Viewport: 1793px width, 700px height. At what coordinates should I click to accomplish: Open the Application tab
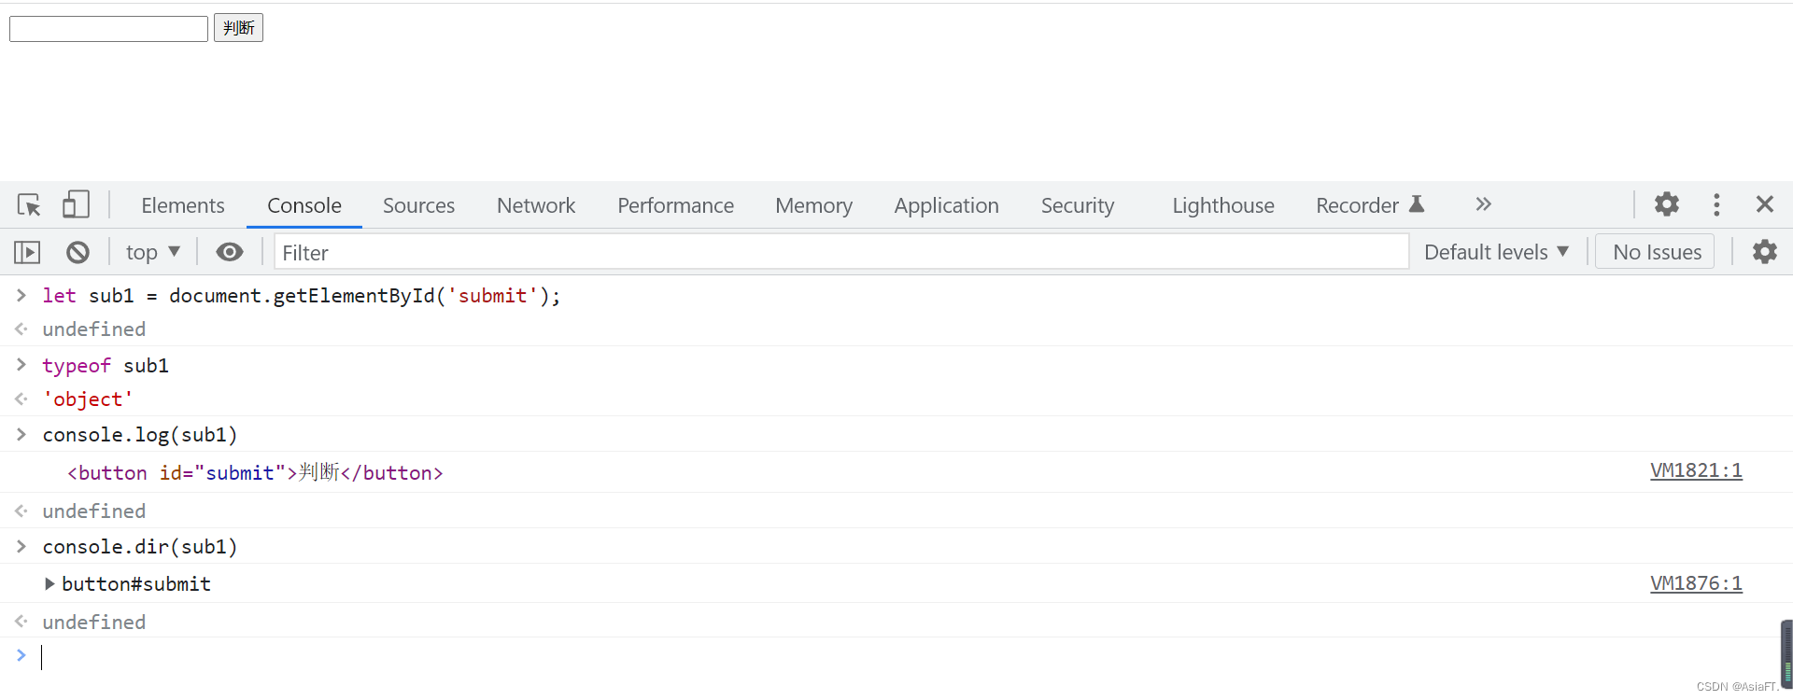click(x=946, y=205)
